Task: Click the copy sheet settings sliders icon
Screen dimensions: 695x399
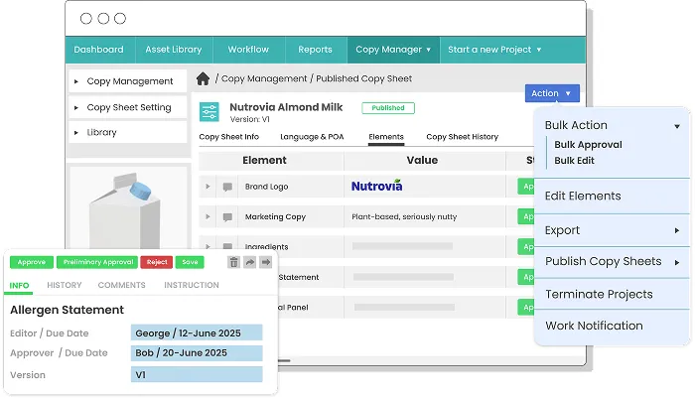Action: point(209,112)
